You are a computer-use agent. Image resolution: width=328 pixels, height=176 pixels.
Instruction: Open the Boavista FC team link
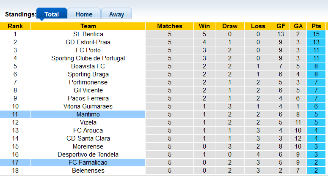coord(88,66)
